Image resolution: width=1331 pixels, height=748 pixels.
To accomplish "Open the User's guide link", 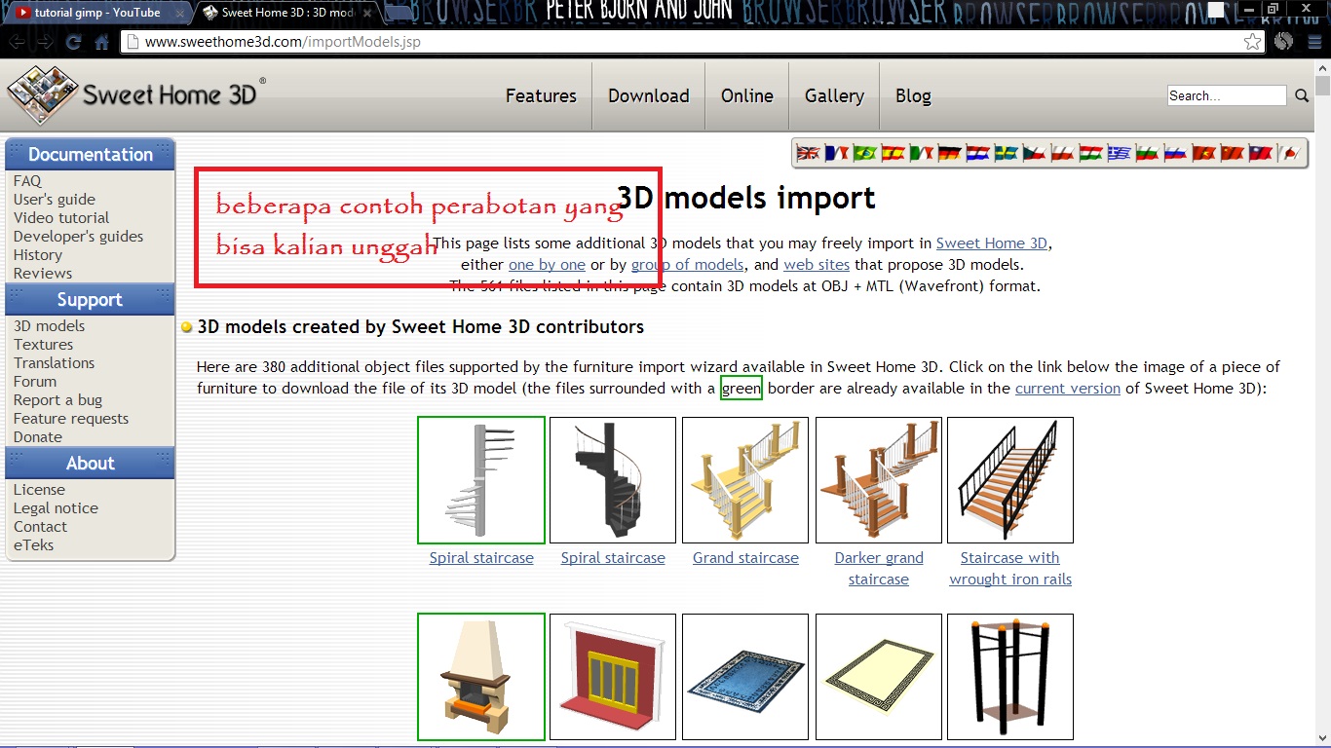I will pos(55,199).
